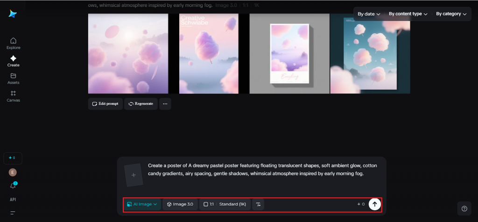Open the Explore page in sidebar

pyautogui.click(x=13, y=43)
